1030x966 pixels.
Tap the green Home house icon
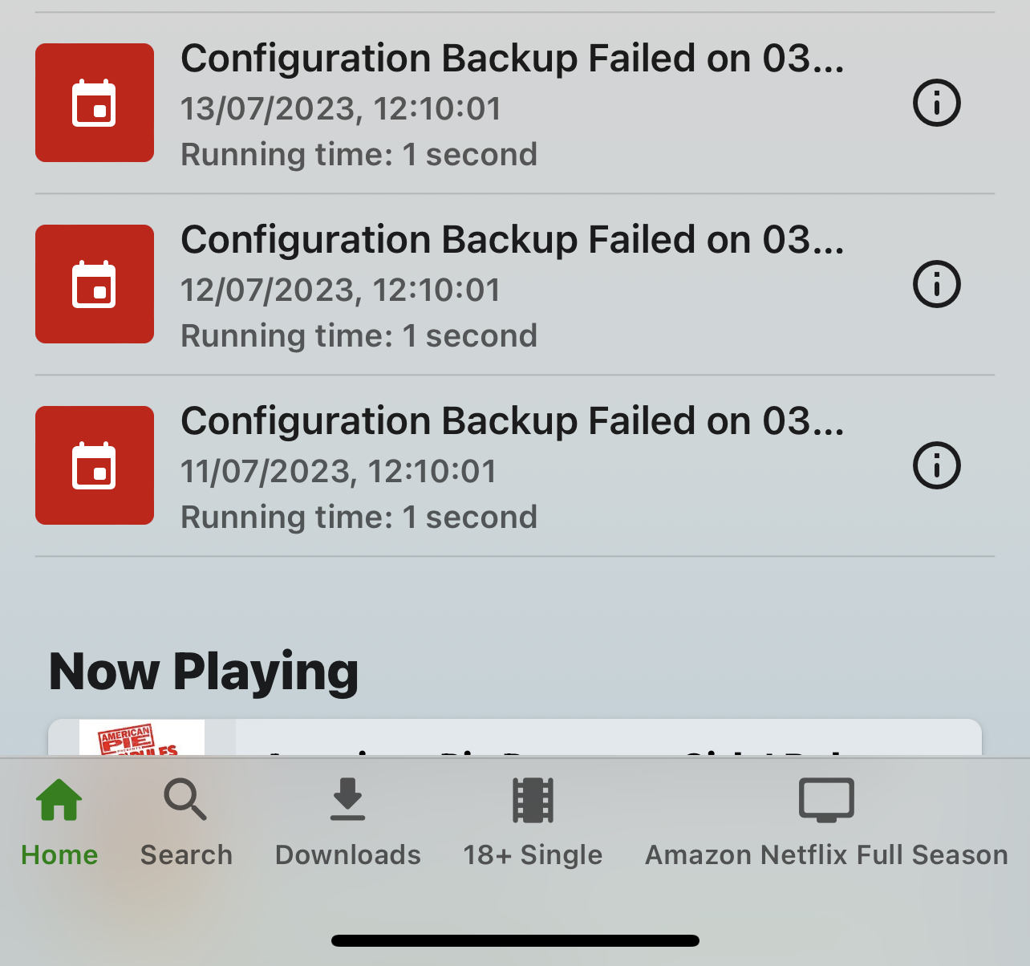click(59, 799)
